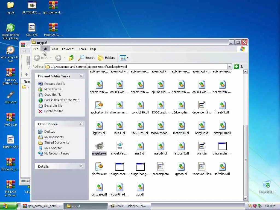Image resolution: width=280 pixels, height=210 pixels.
Task: Open the Favorites menu
Action: pyautogui.click(x=68, y=49)
